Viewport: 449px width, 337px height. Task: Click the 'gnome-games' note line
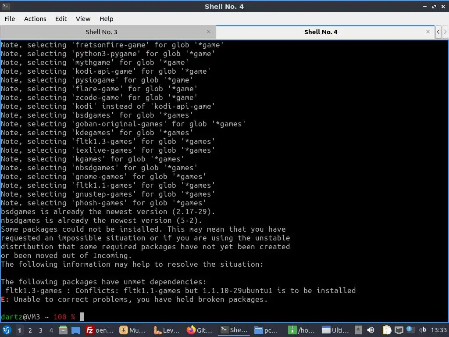[x=103, y=176]
